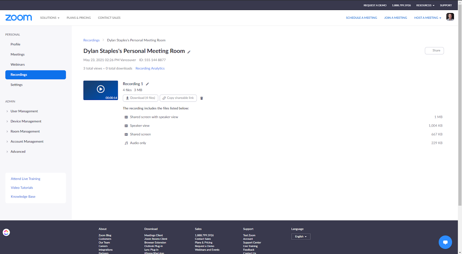Click the recording video thumbnail
The height and width of the screenshot is (254, 462).
point(100,90)
